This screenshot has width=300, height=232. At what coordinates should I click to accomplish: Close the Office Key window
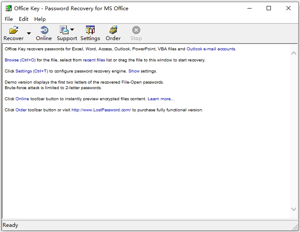pos(288,8)
